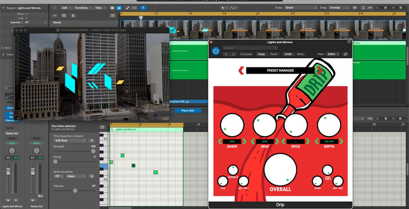Screen dimensions: 409x209
Task: Click the large OVERALL knob
Action: pos(280,170)
